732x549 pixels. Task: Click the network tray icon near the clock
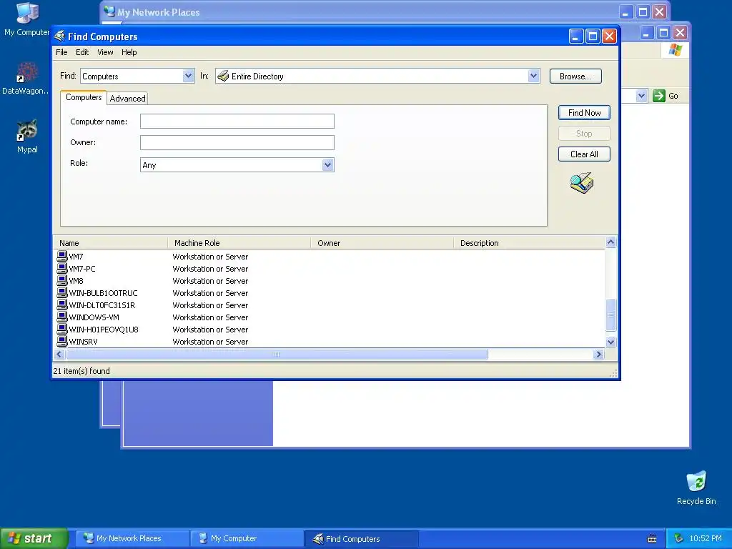coord(679,538)
